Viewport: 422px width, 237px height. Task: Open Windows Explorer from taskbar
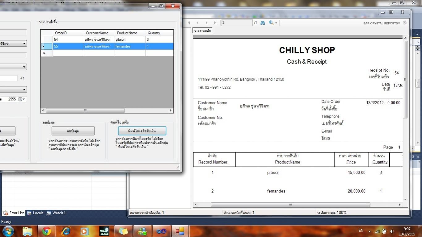click(27, 231)
